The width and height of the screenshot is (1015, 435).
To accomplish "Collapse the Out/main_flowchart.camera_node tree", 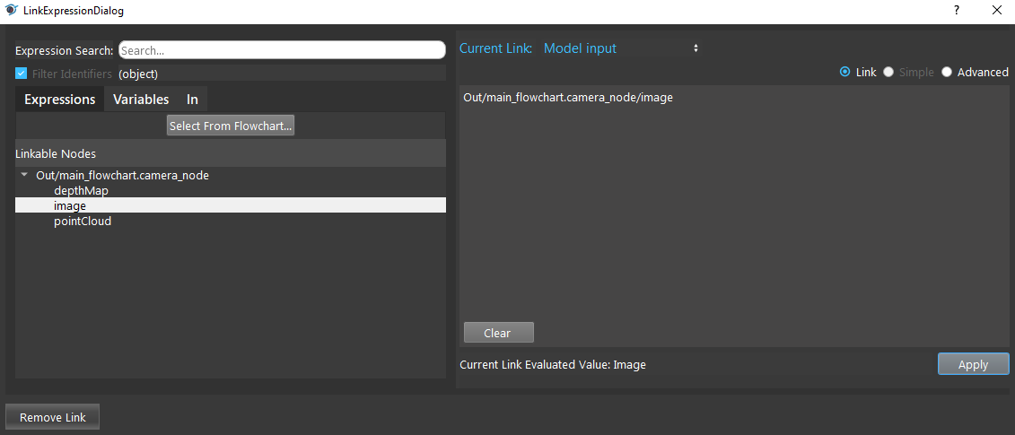I will 24,175.
